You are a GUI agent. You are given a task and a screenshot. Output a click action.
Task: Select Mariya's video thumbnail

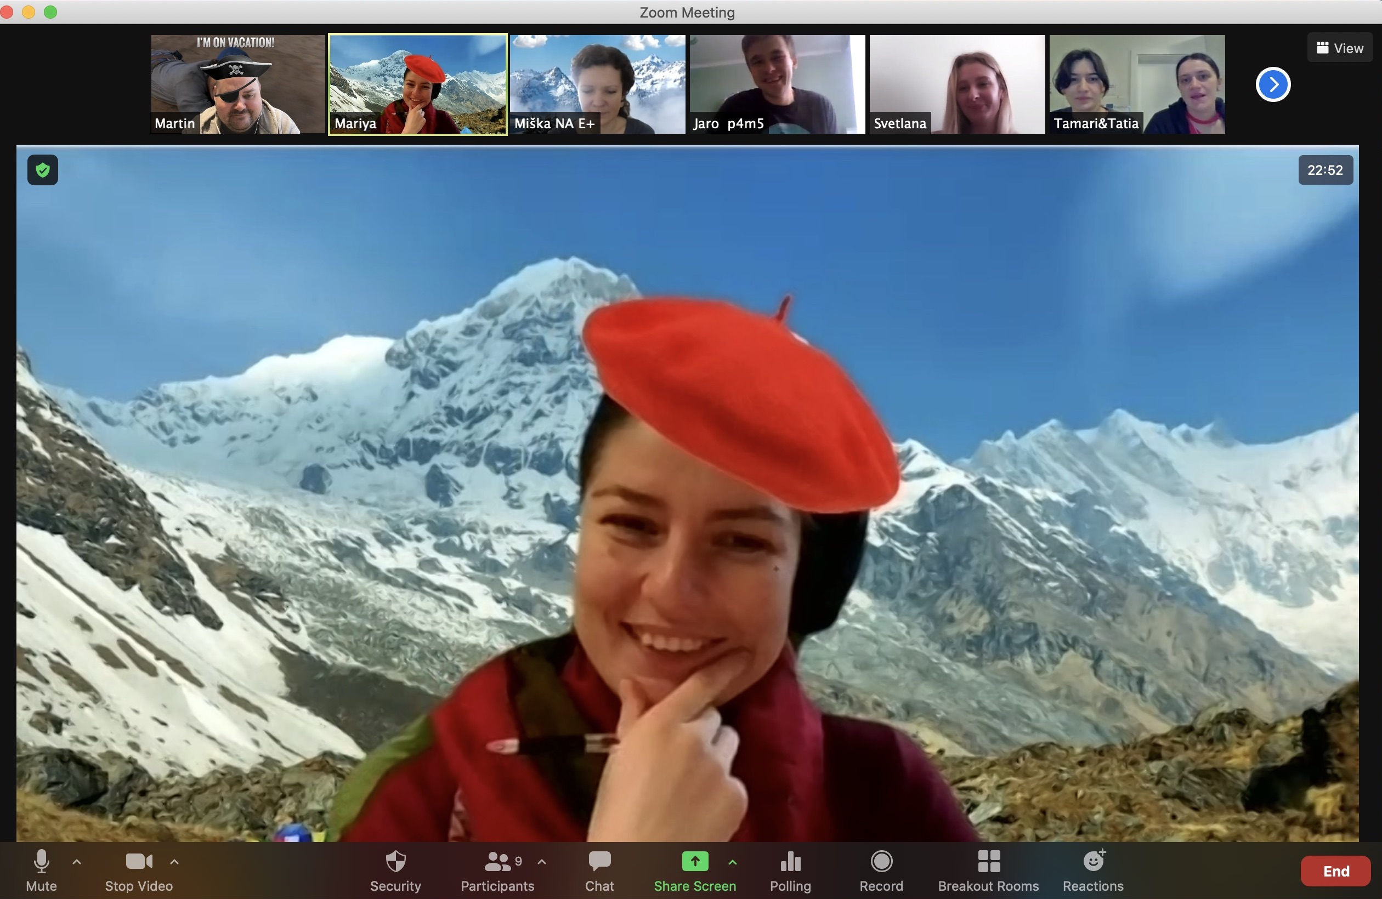coord(417,84)
